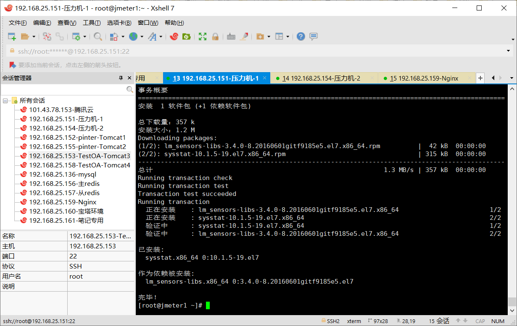Pin the 会话管理器 panel
This screenshot has height=326, width=517.
point(121,78)
